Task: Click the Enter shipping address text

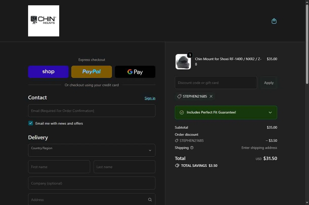Action: click(x=259, y=148)
